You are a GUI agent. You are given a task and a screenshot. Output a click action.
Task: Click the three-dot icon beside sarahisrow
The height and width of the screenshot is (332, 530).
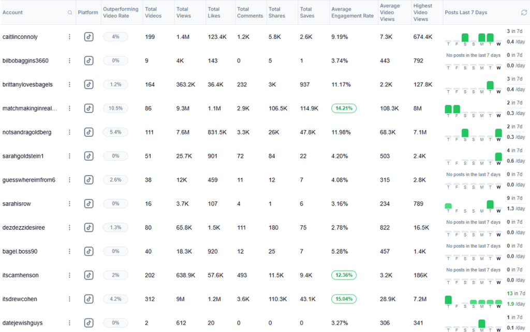[69, 203]
